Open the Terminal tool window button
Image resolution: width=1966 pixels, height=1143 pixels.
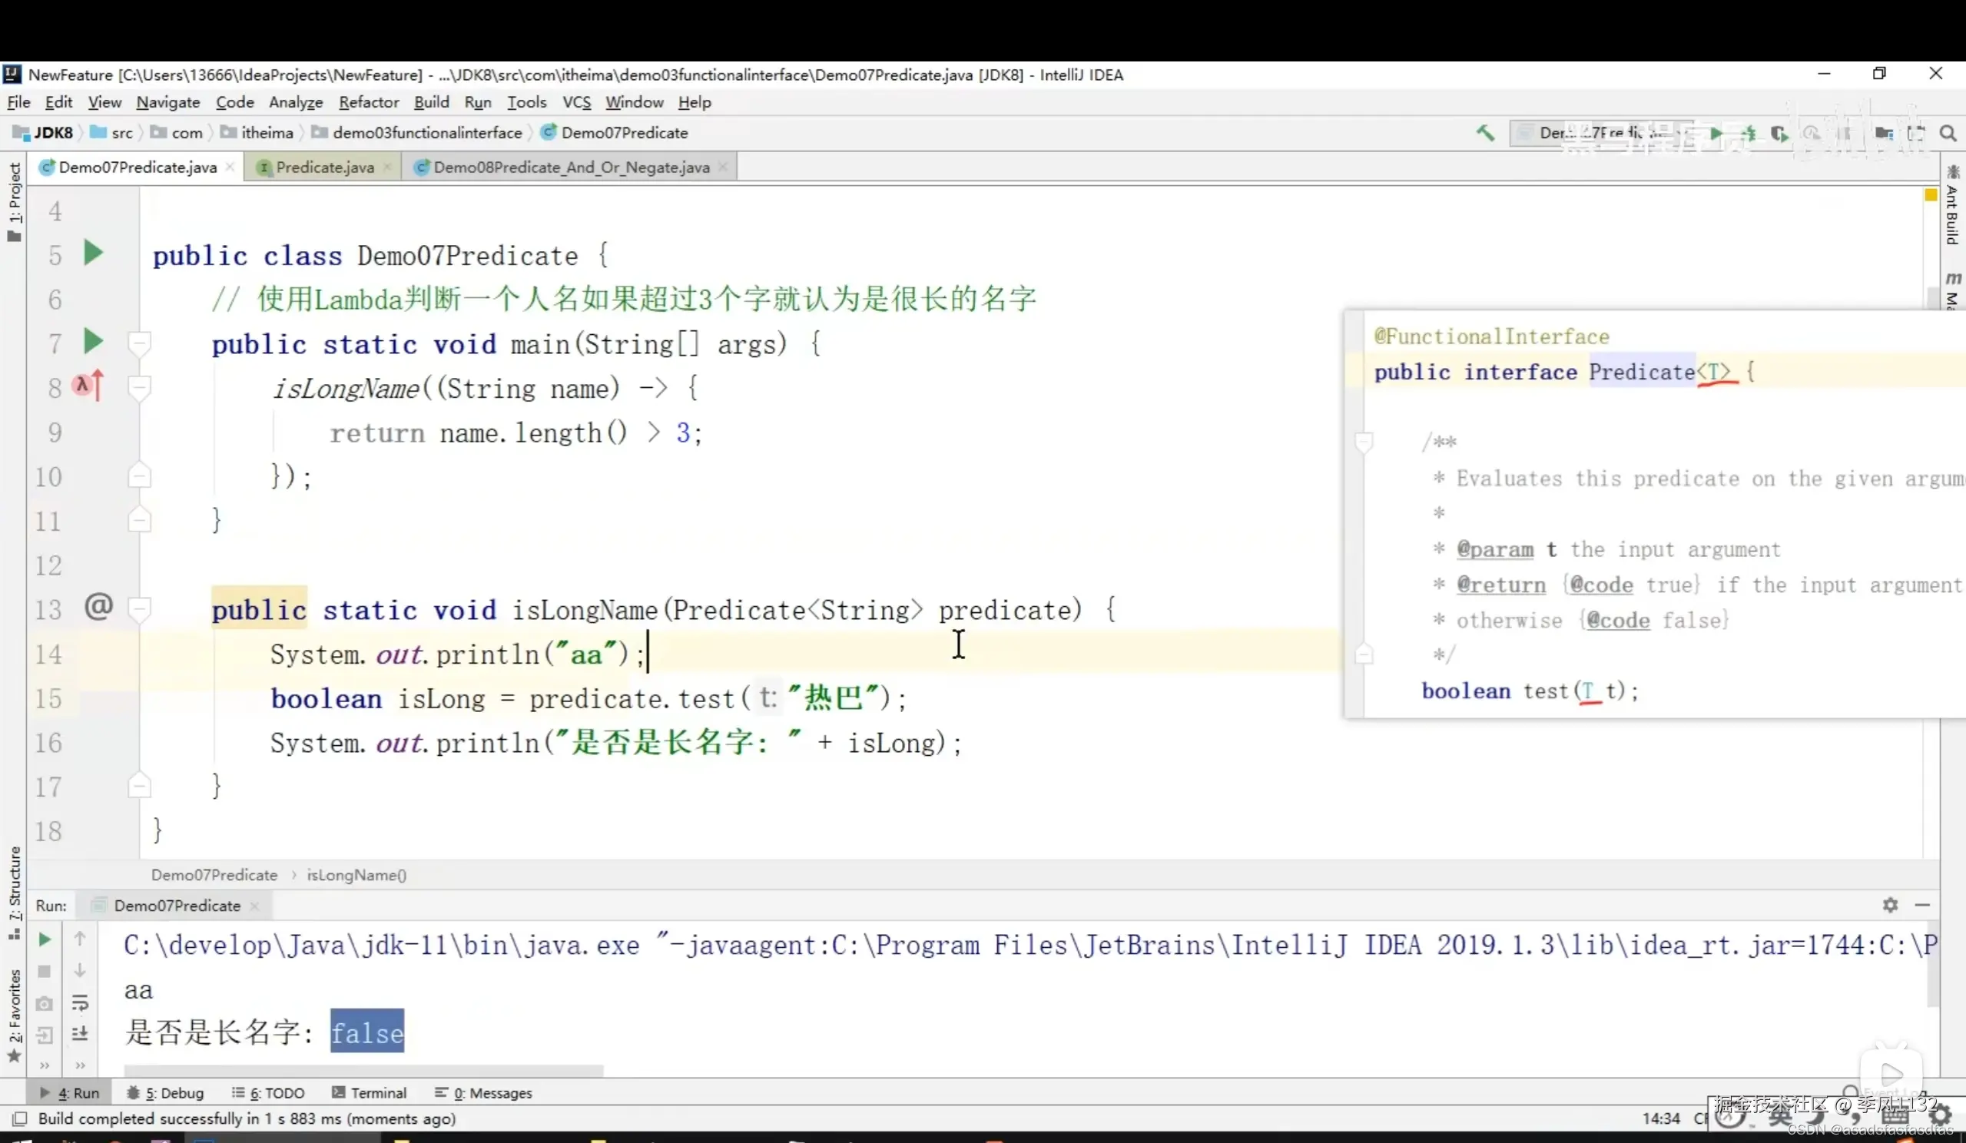click(369, 1092)
